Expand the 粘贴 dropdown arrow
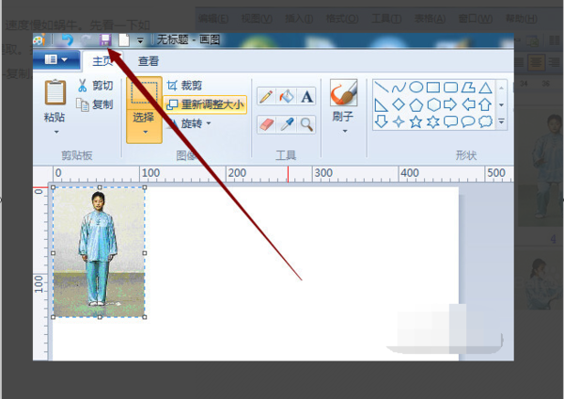 pos(56,132)
